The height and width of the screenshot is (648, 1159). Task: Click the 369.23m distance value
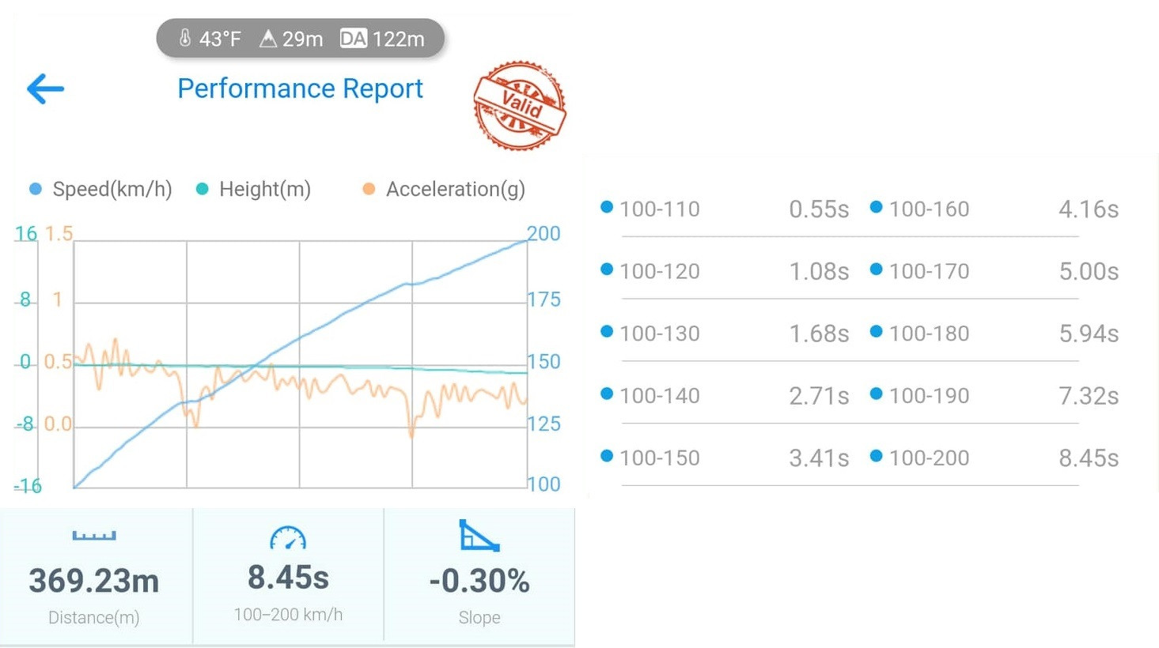tap(94, 581)
